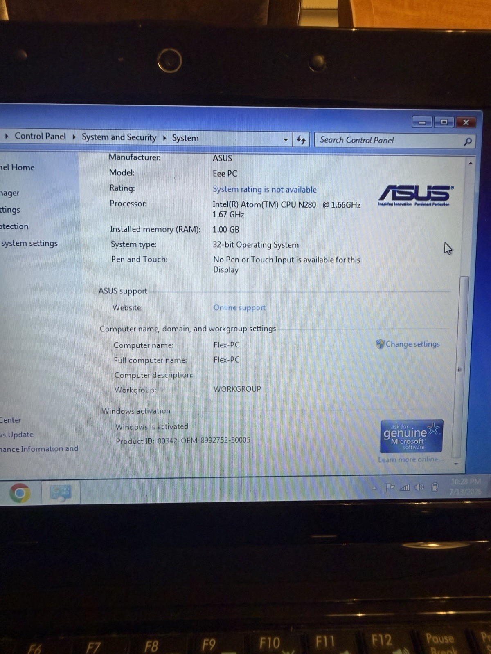Image resolution: width=491 pixels, height=654 pixels.
Task: Click the shield icon beside Change settings
Action: 380,344
